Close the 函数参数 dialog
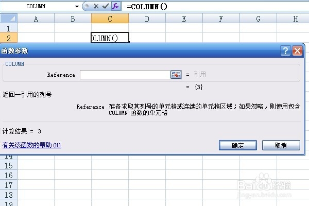This screenshot has width=309, height=206. coord(297,51)
